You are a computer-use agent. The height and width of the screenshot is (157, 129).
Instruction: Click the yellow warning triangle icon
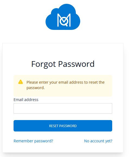tap(21, 82)
